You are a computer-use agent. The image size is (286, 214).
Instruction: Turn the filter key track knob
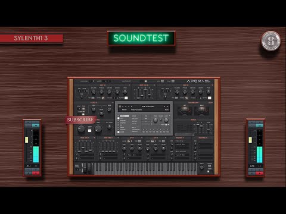coord(109,127)
